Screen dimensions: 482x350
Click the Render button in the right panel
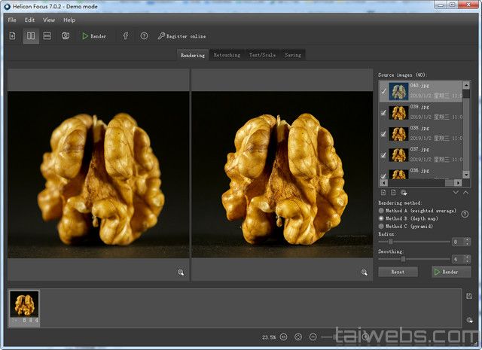coord(450,272)
